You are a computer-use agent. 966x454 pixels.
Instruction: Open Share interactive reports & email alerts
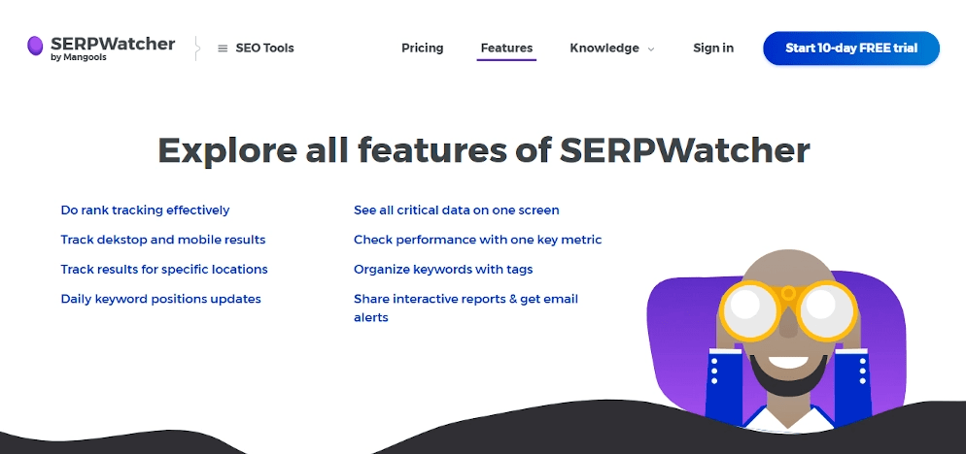pos(466,308)
